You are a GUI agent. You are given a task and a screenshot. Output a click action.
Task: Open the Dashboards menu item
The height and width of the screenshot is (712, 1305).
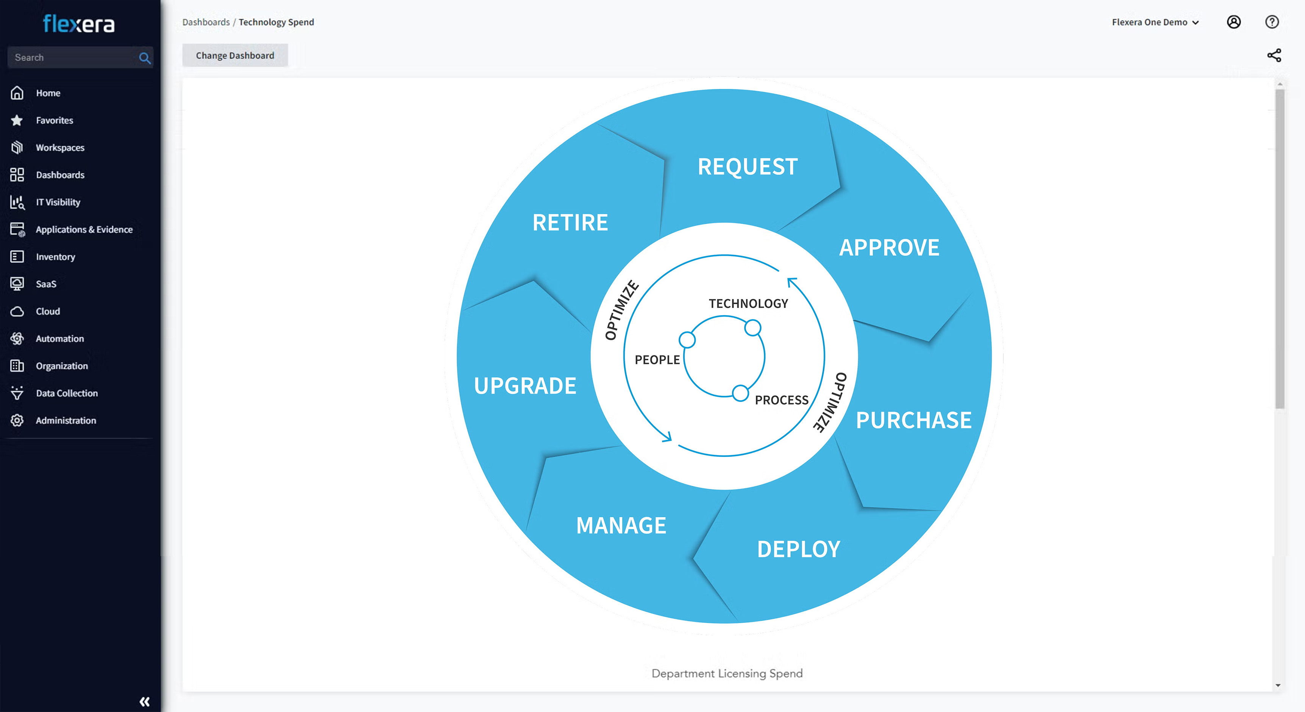click(x=60, y=175)
